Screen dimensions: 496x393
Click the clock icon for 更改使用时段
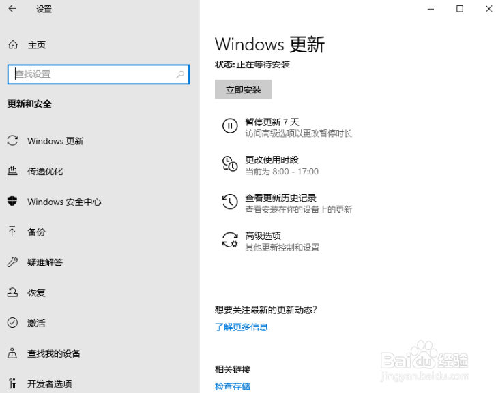click(230, 164)
